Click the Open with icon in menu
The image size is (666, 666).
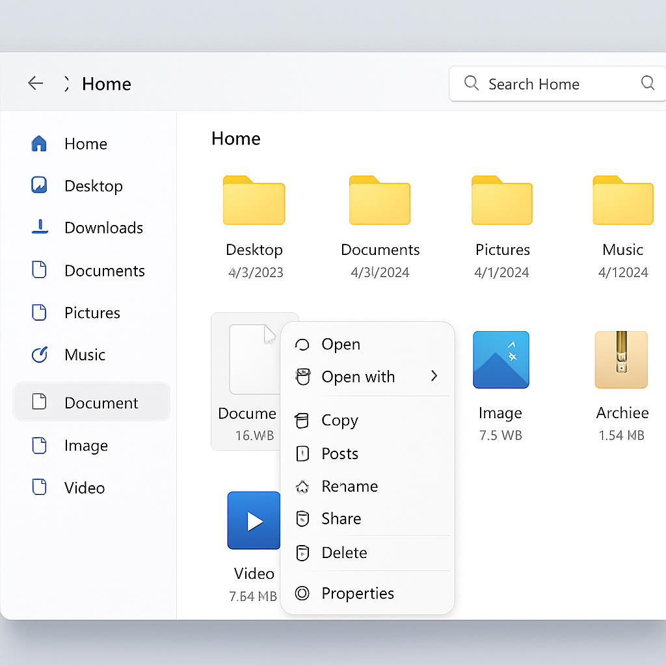pyautogui.click(x=302, y=377)
